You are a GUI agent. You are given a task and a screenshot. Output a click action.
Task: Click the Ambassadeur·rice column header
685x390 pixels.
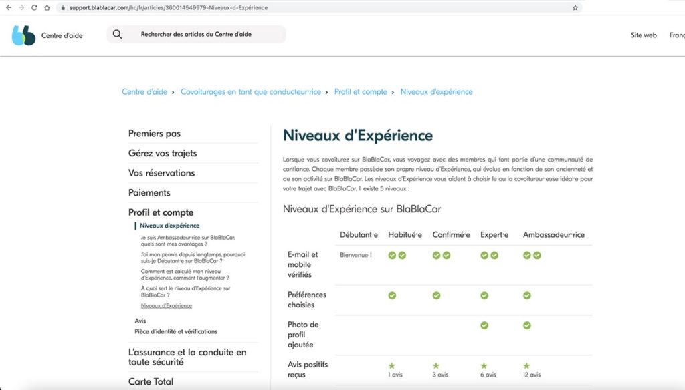point(554,234)
